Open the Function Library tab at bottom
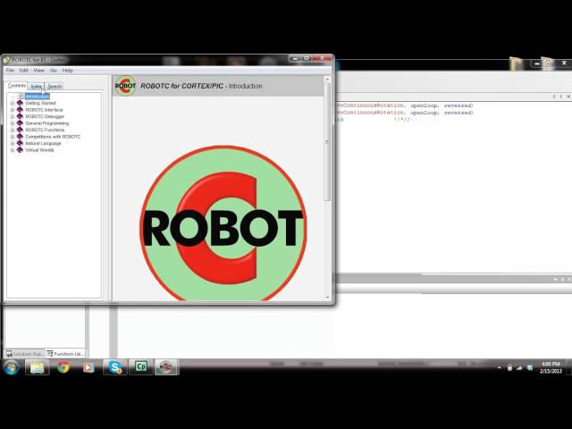This screenshot has width=572, height=429. (65, 354)
